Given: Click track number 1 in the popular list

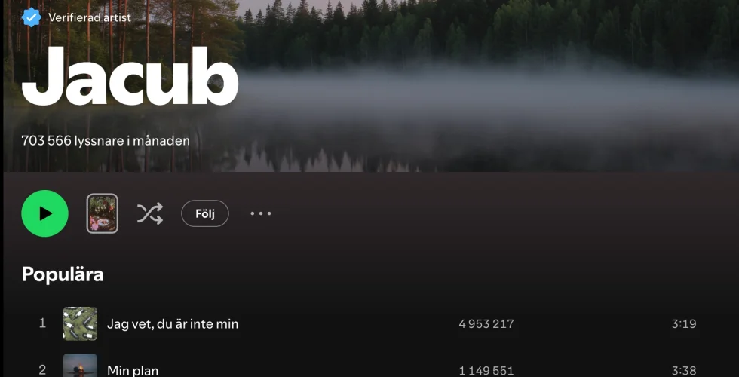Looking at the screenshot, I should (42, 323).
